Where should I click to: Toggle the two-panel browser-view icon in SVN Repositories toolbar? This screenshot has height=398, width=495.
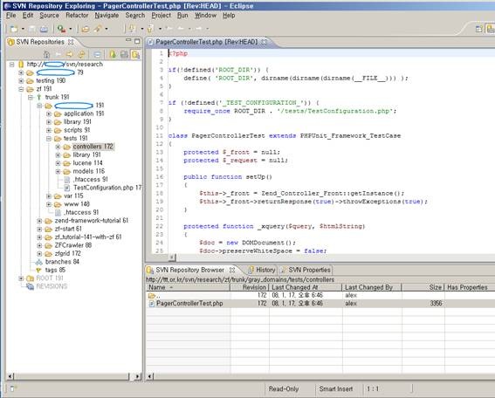point(124,55)
